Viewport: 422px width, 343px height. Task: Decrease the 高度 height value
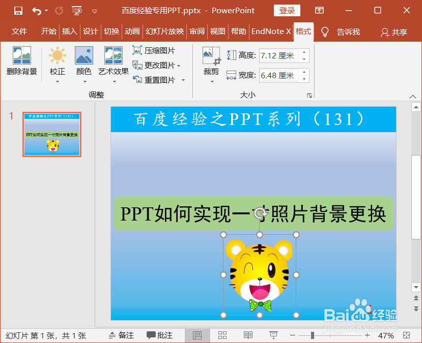click(x=304, y=59)
